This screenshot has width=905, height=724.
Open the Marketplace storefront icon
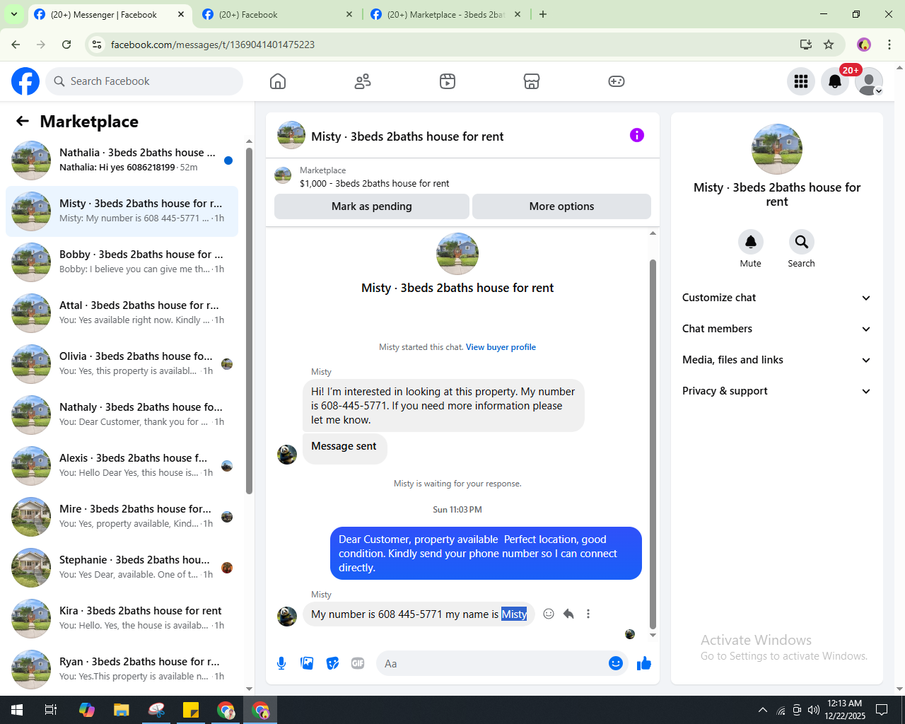click(x=532, y=81)
